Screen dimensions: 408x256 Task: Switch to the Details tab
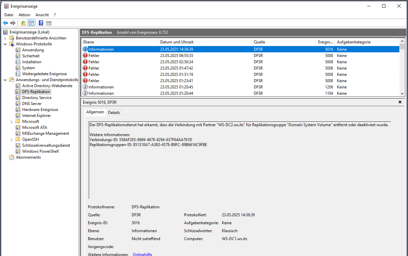coord(114,112)
